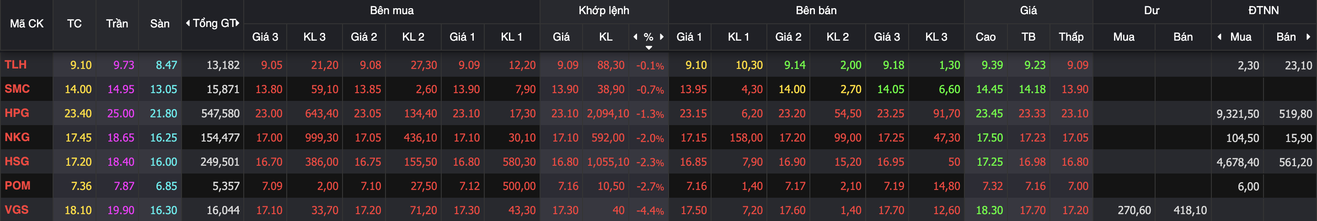Viewport: 1317px width, 221px height.
Task: Sort by the TC reference price header
Action: click(x=74, y=24)
